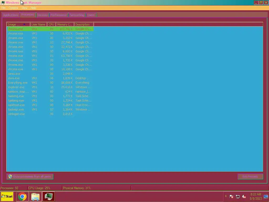
Task: Select the csrss.exe process
Action: tap(50, 74)
